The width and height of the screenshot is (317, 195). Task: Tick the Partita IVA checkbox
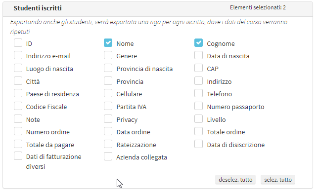click(x=108, y=106)
